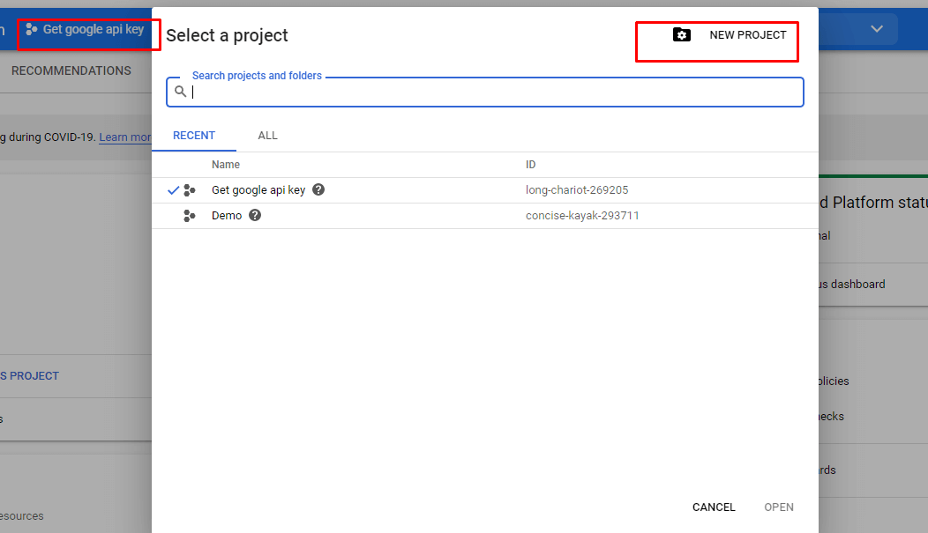
Task: Click the checkmark marking the selected project
Action: tap(173, 189)
